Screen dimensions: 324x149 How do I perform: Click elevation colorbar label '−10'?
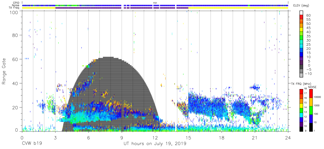tap(309, 74)
